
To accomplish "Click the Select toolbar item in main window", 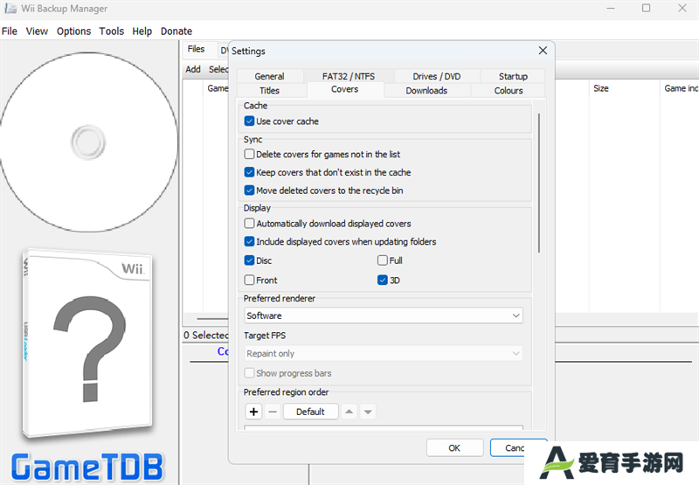I will pyautogui.click(x=218, y=69).
